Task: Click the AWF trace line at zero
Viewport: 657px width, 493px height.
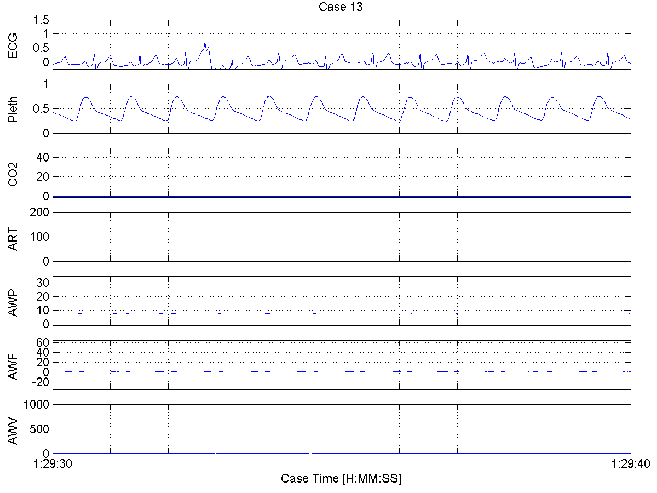Action: point(341,372)
